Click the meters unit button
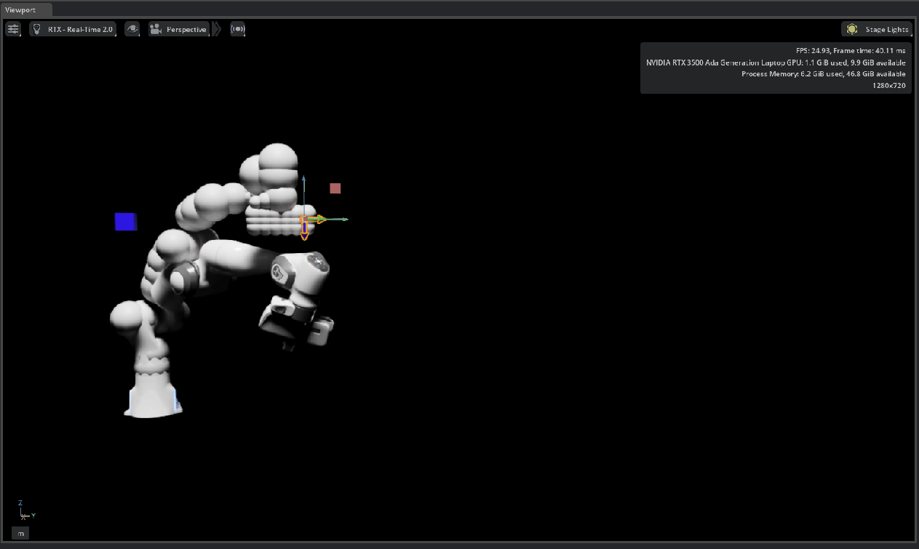 (20, 533)
